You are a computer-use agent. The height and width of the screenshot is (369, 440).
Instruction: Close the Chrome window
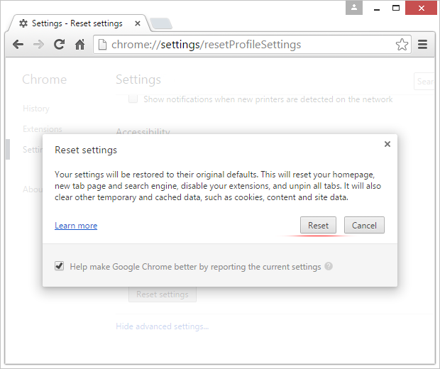click(x=422, y=8)
